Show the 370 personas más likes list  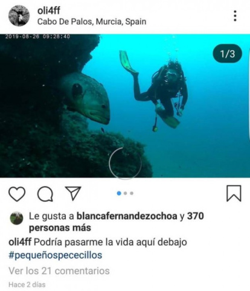[x=117, y=222]
